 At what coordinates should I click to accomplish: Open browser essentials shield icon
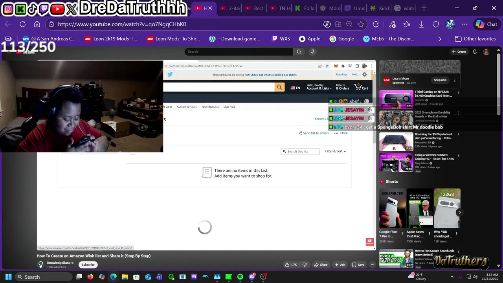tap(436, 24)
